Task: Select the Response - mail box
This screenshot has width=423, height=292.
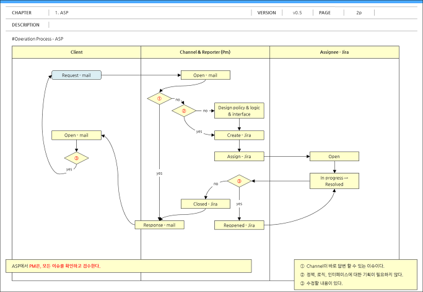Action: 159,225
